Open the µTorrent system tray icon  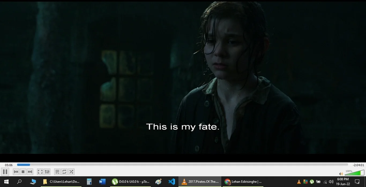(312, 182)
